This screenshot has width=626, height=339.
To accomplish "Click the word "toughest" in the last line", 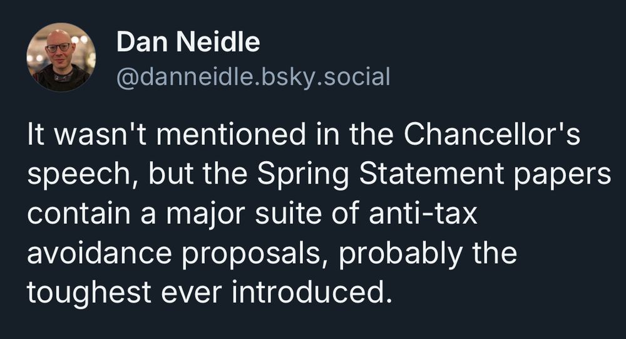I will click(x=89, y=293).
